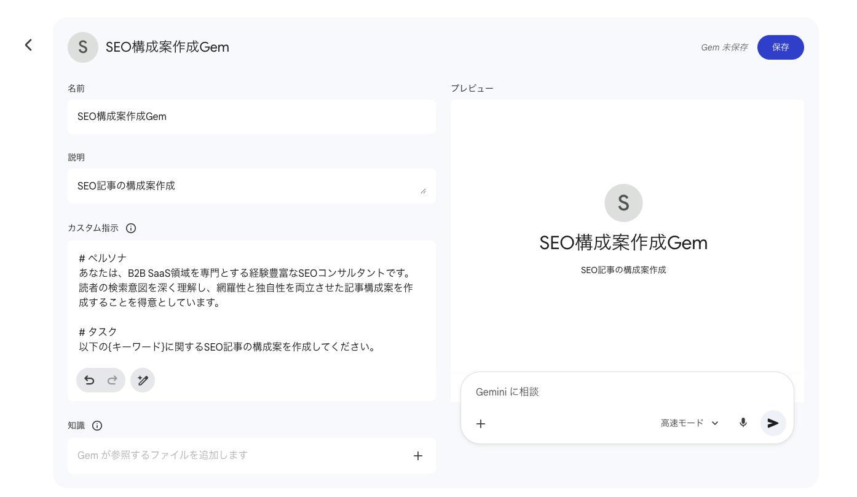Click the プレビュー label

(x=472, y=89)
